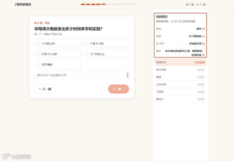Screen dimensions: 235x161
Task: Select the "每周时间" row in the sidebar
Action: point(180,62)
